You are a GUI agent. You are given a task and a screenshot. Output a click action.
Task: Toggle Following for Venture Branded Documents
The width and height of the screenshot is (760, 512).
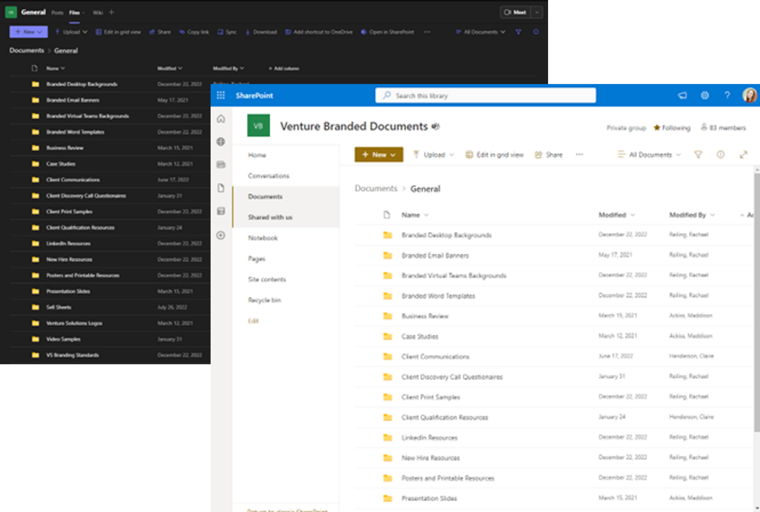(x=672, y=128)
